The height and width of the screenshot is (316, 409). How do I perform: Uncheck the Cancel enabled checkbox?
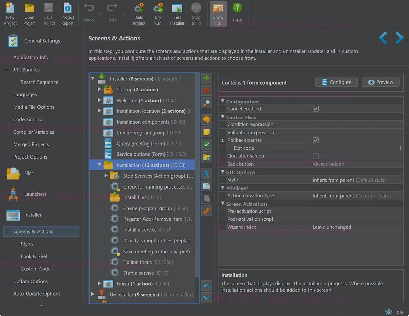(x=316, y=109)
